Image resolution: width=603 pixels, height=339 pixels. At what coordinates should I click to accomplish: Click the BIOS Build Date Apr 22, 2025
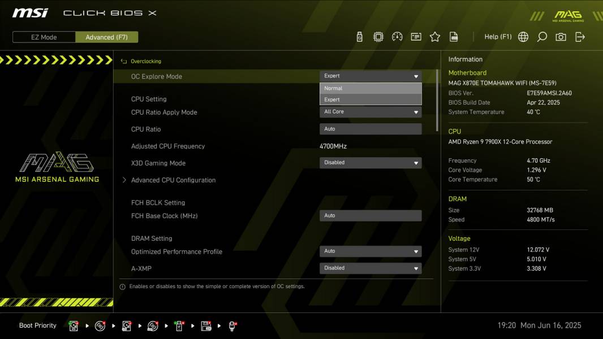(544, 102)
